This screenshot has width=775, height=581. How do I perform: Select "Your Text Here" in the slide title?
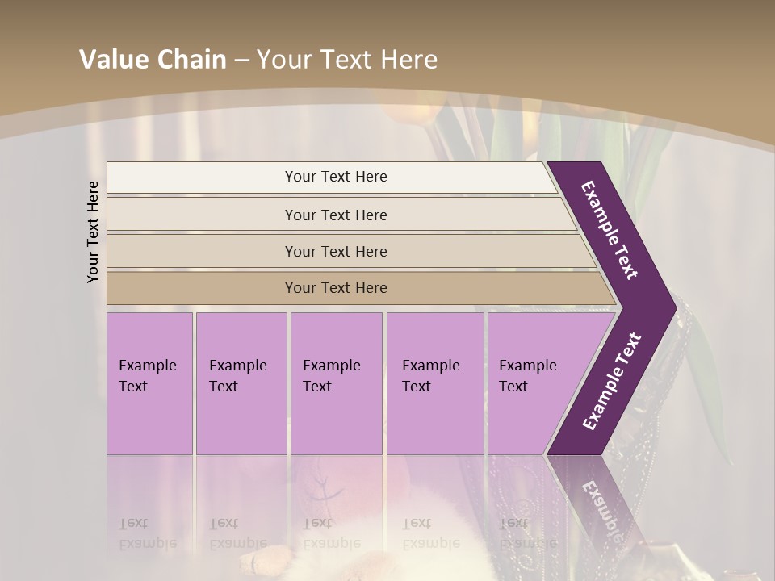(x=347, y=60)
